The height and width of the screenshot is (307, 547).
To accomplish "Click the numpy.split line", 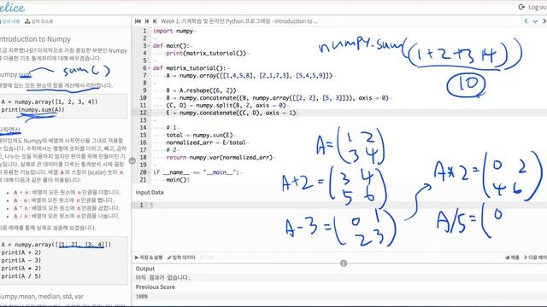I will pos(226,106).
